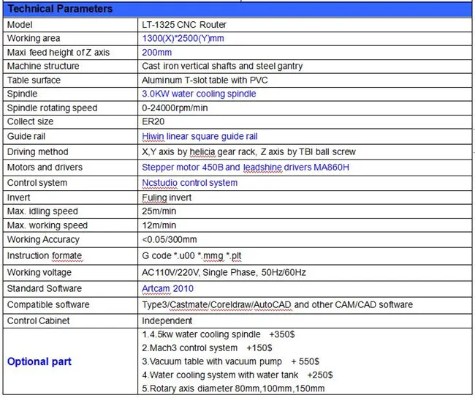475x398 pixels.
Task: Select the 'Optional part' heading
Action: click(39, 361)
